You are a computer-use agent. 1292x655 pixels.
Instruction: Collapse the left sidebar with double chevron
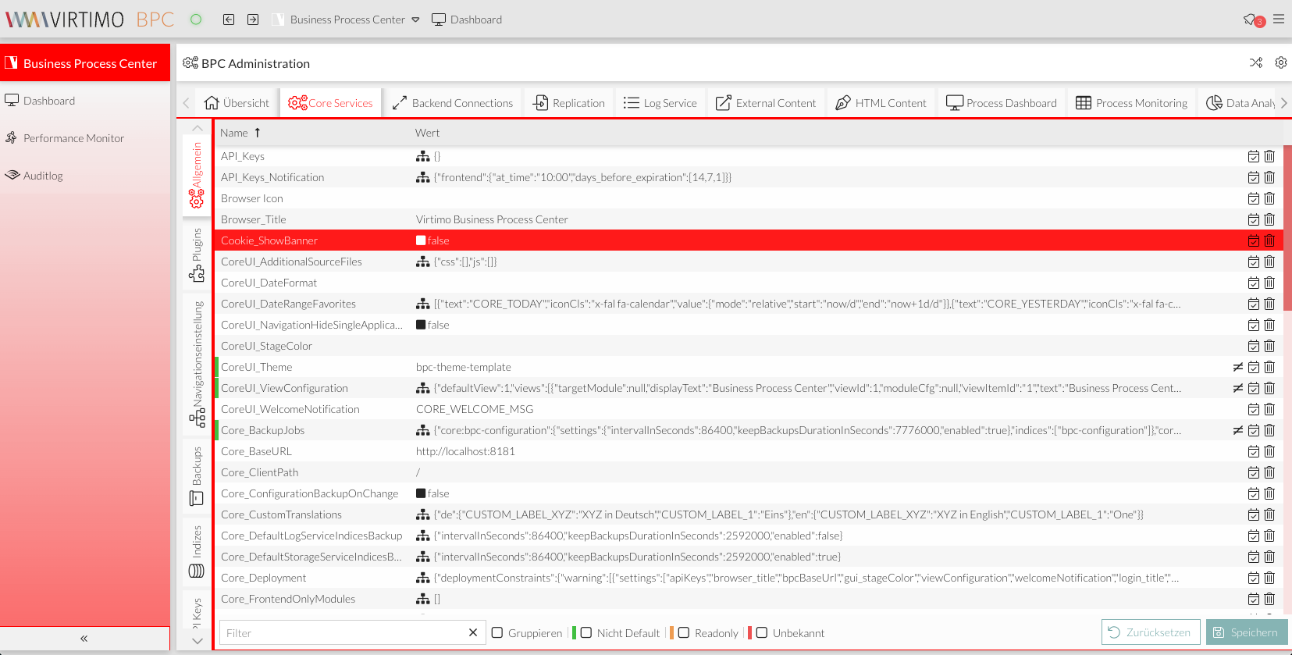pyautogui.click(x=84, y=639)
